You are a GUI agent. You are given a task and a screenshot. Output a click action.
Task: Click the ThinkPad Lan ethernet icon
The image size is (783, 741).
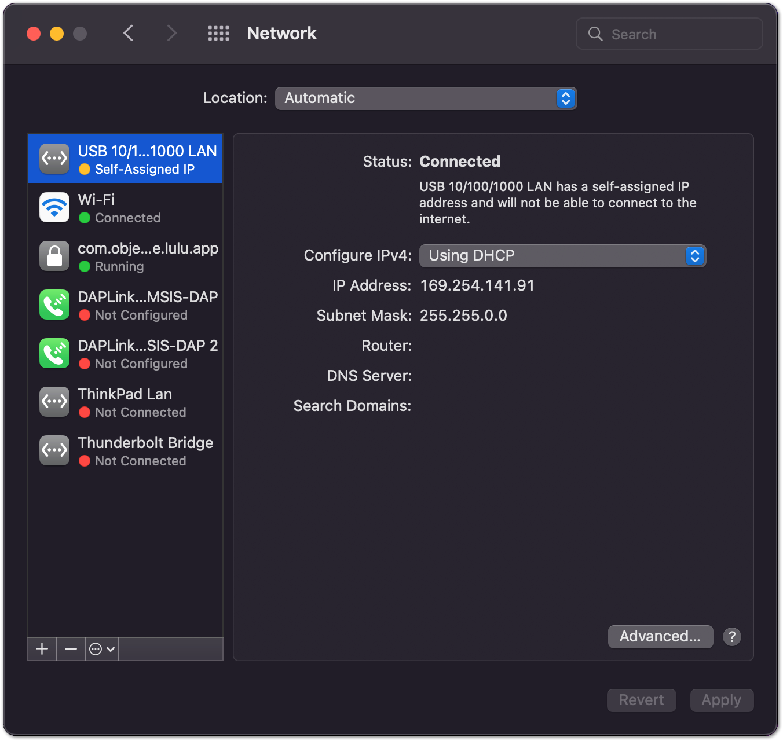click(54, 402)
